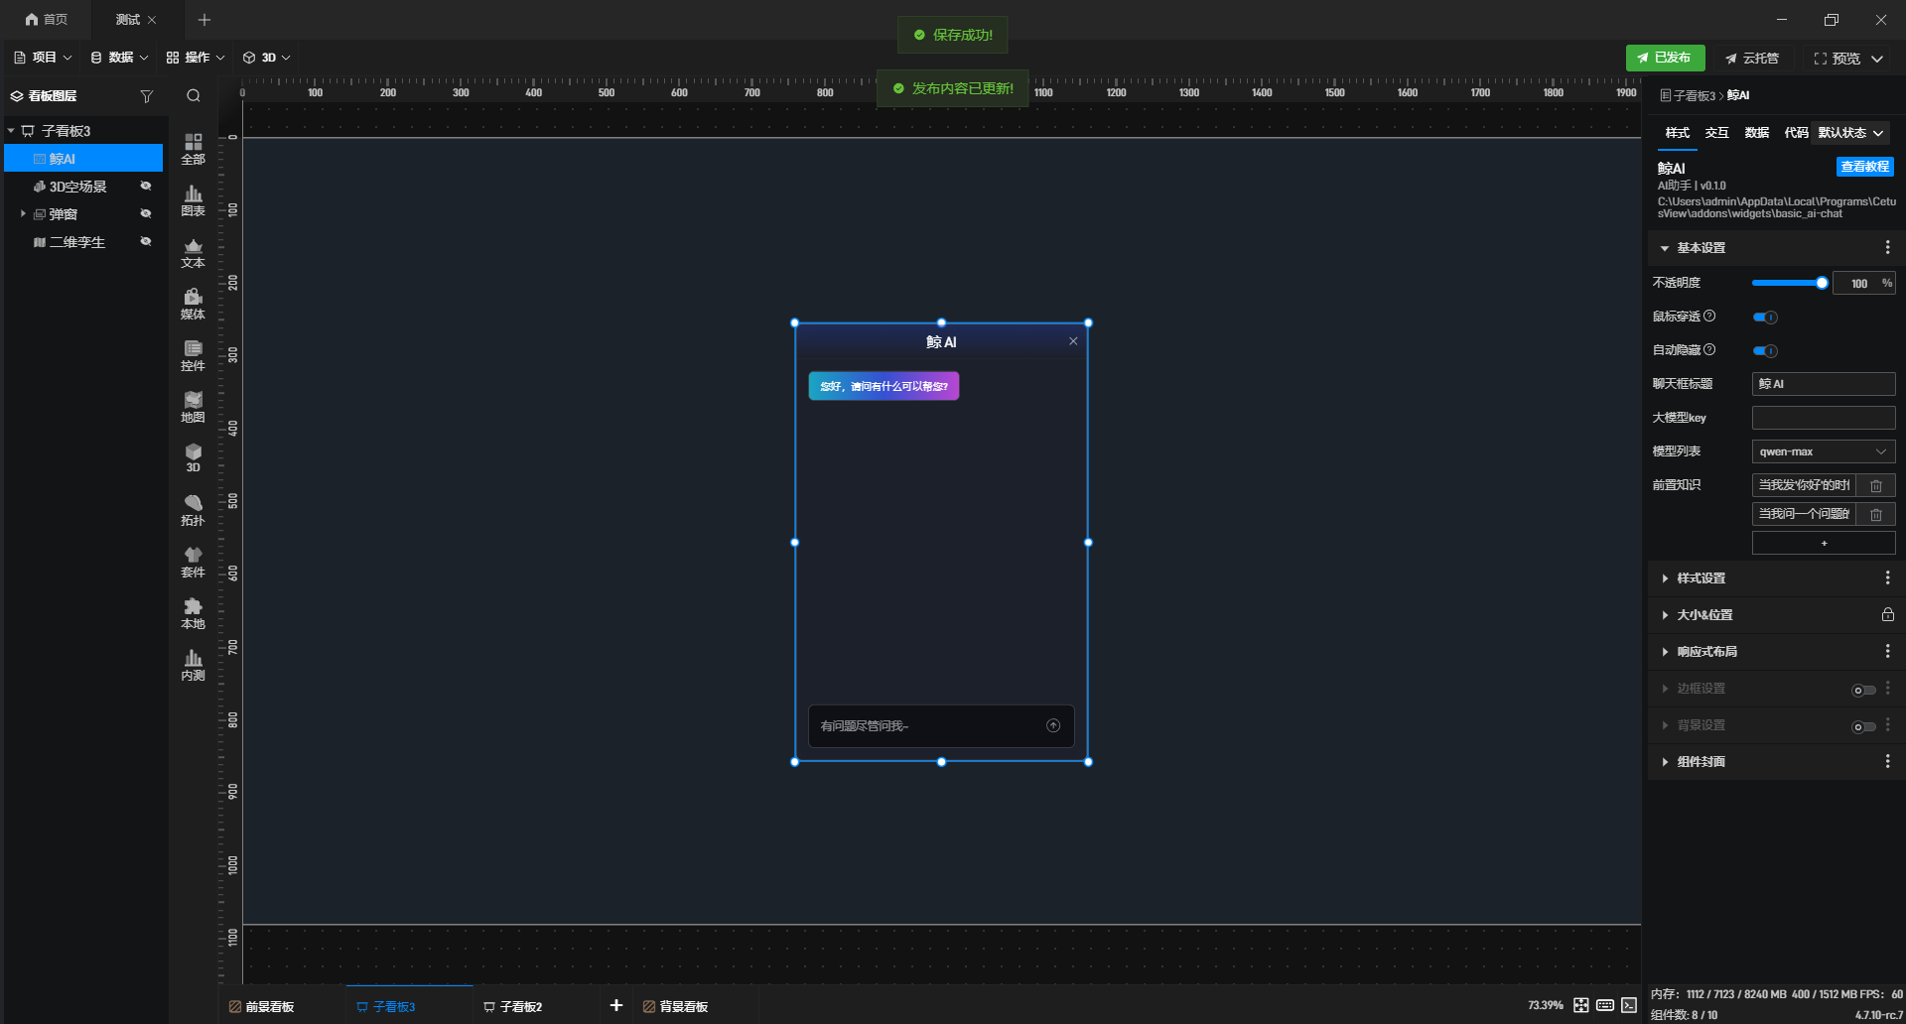The width and height of the screenshot is (1906, 1024).
Task: Click the 云托管 button
Action: [1752, 59]
